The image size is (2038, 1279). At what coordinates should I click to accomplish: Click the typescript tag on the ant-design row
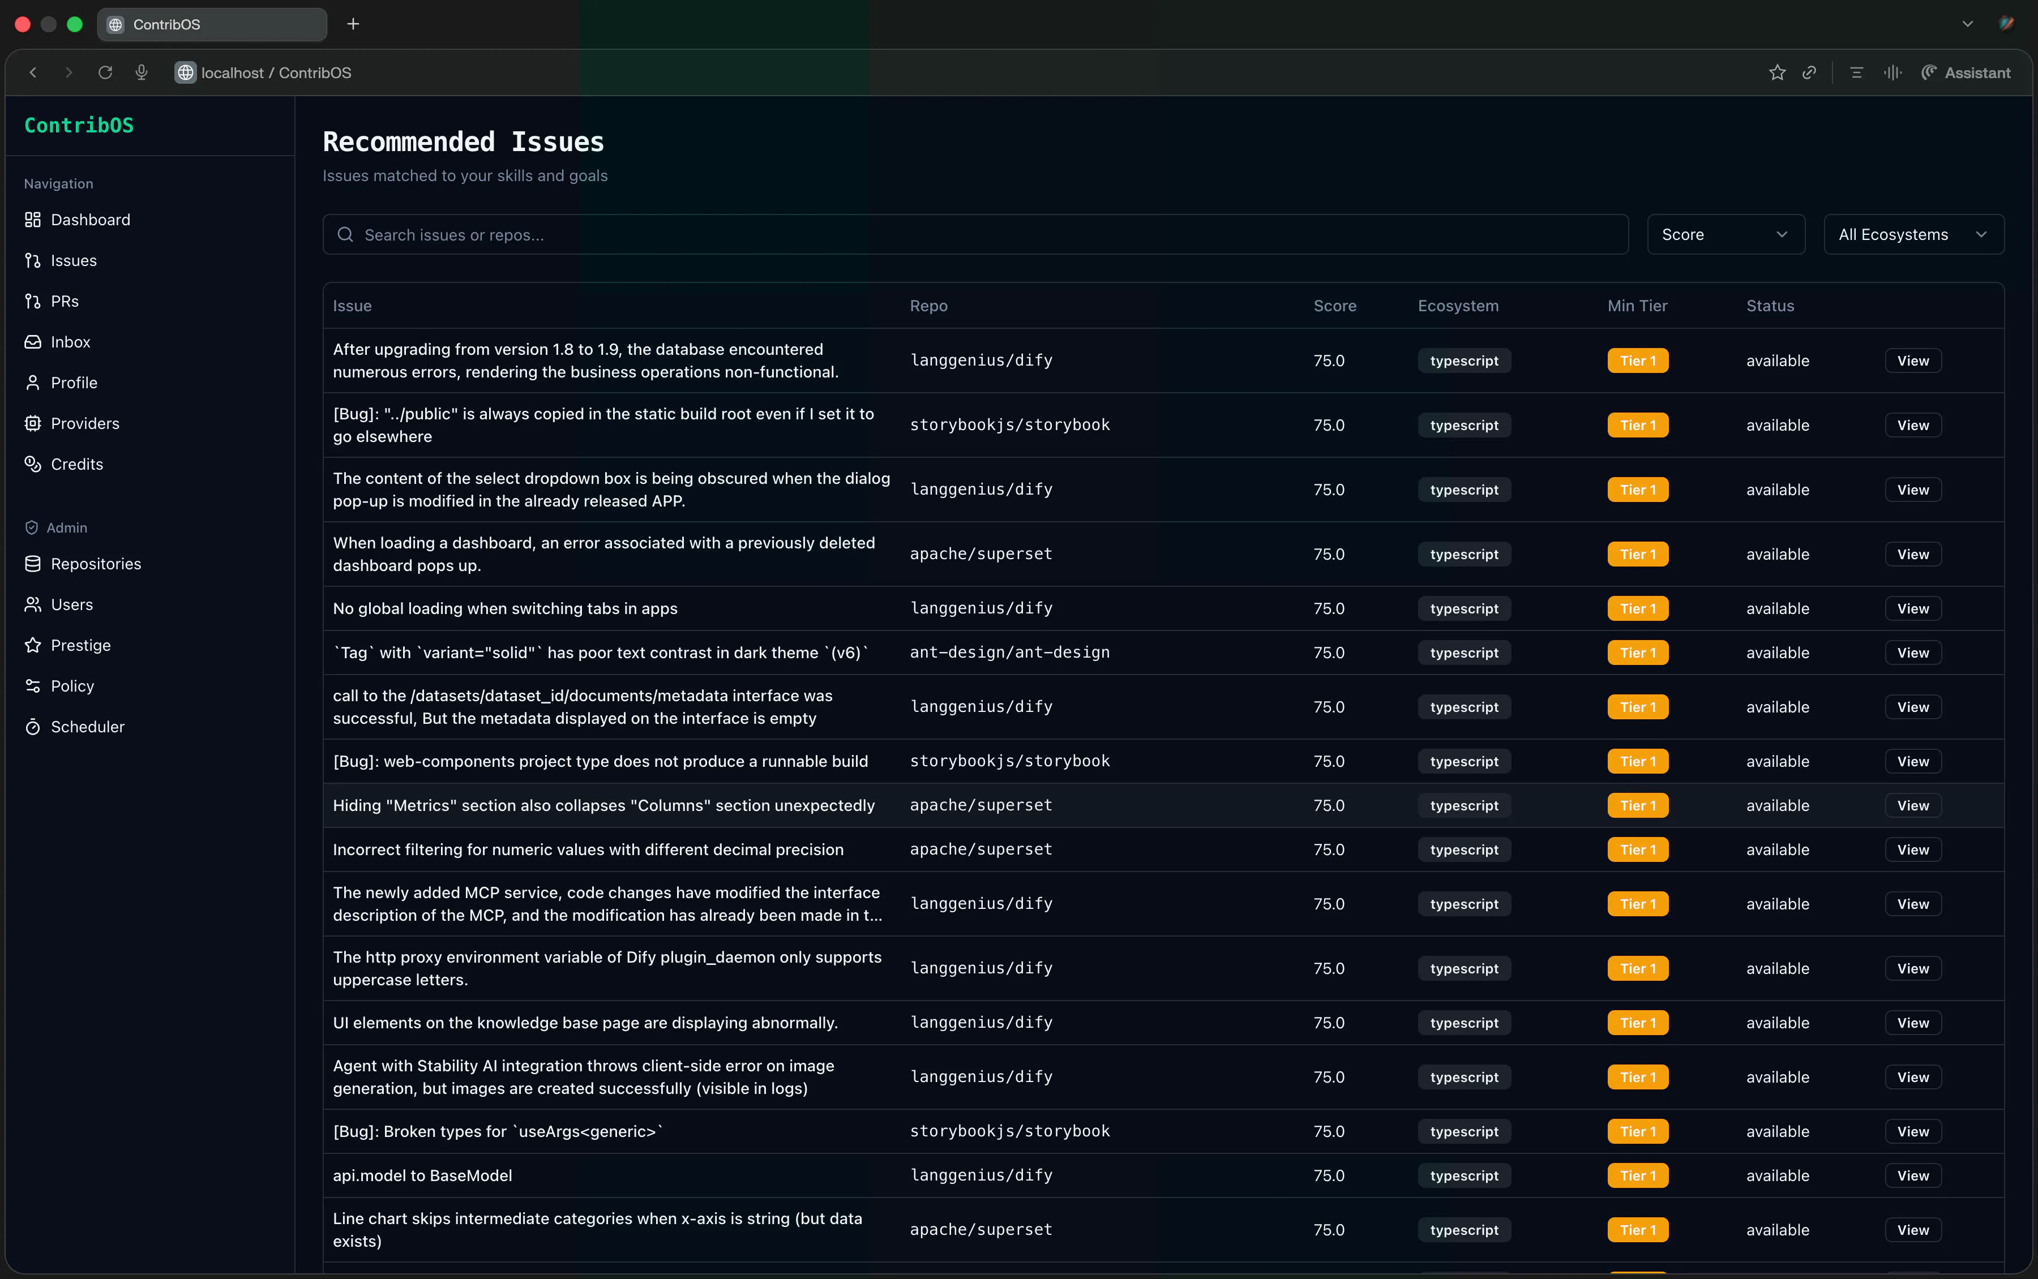(x=1463, y=652)
